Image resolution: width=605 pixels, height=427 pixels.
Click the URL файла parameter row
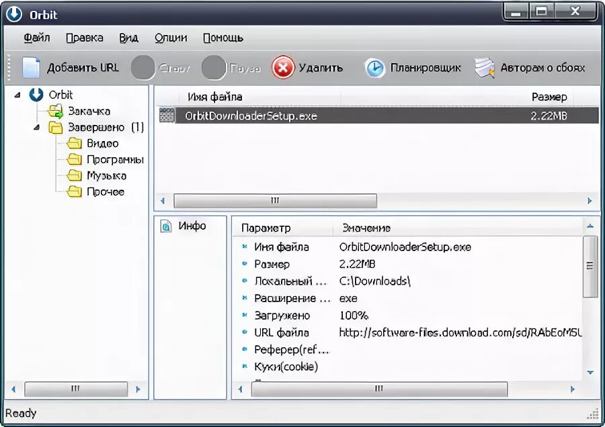[x=407, y=332]
